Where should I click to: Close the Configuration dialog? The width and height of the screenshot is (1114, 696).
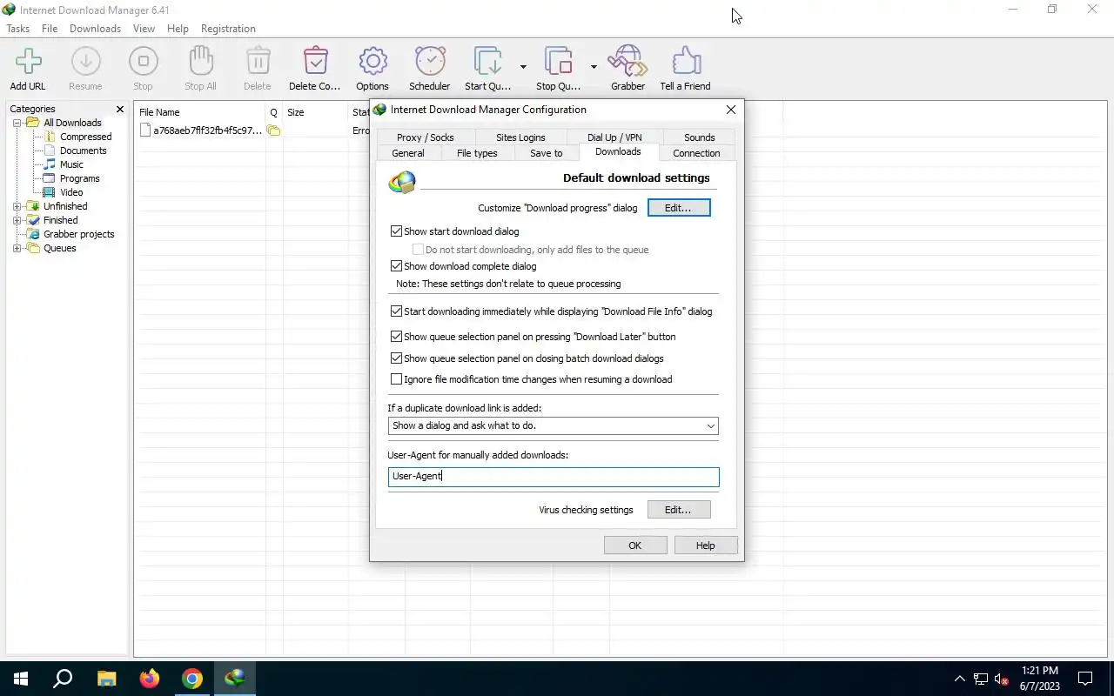click(731, 110)
